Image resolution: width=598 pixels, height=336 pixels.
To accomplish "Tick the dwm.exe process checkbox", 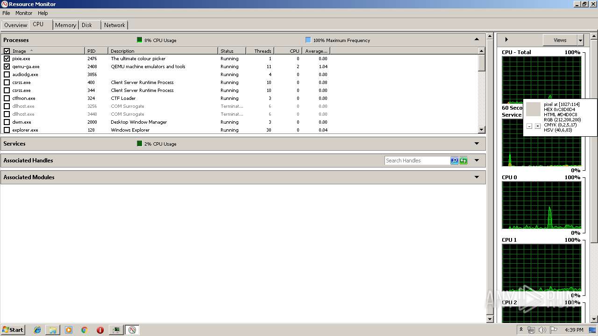I will click(7, 122).
